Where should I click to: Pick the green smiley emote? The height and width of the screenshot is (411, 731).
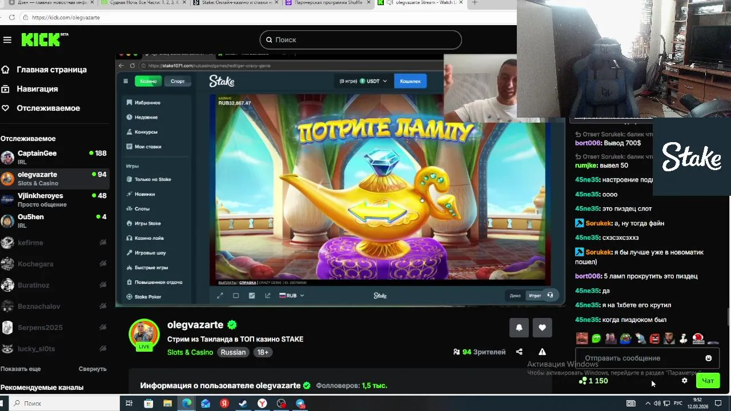click(x=596, y=339)
